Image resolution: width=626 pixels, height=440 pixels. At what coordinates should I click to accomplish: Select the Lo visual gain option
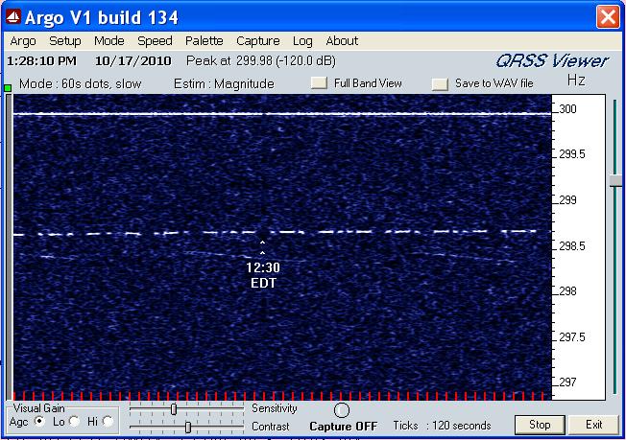74,421
